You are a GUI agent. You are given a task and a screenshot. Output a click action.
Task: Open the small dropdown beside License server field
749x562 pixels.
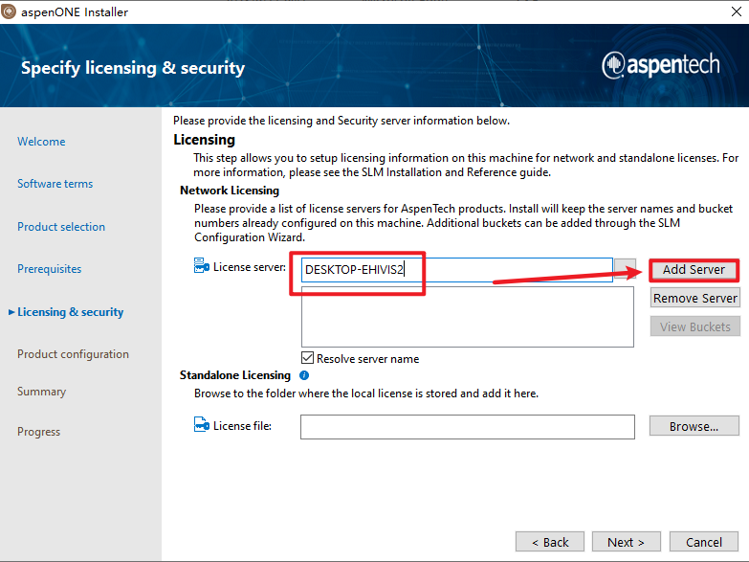tap(626, 269)
